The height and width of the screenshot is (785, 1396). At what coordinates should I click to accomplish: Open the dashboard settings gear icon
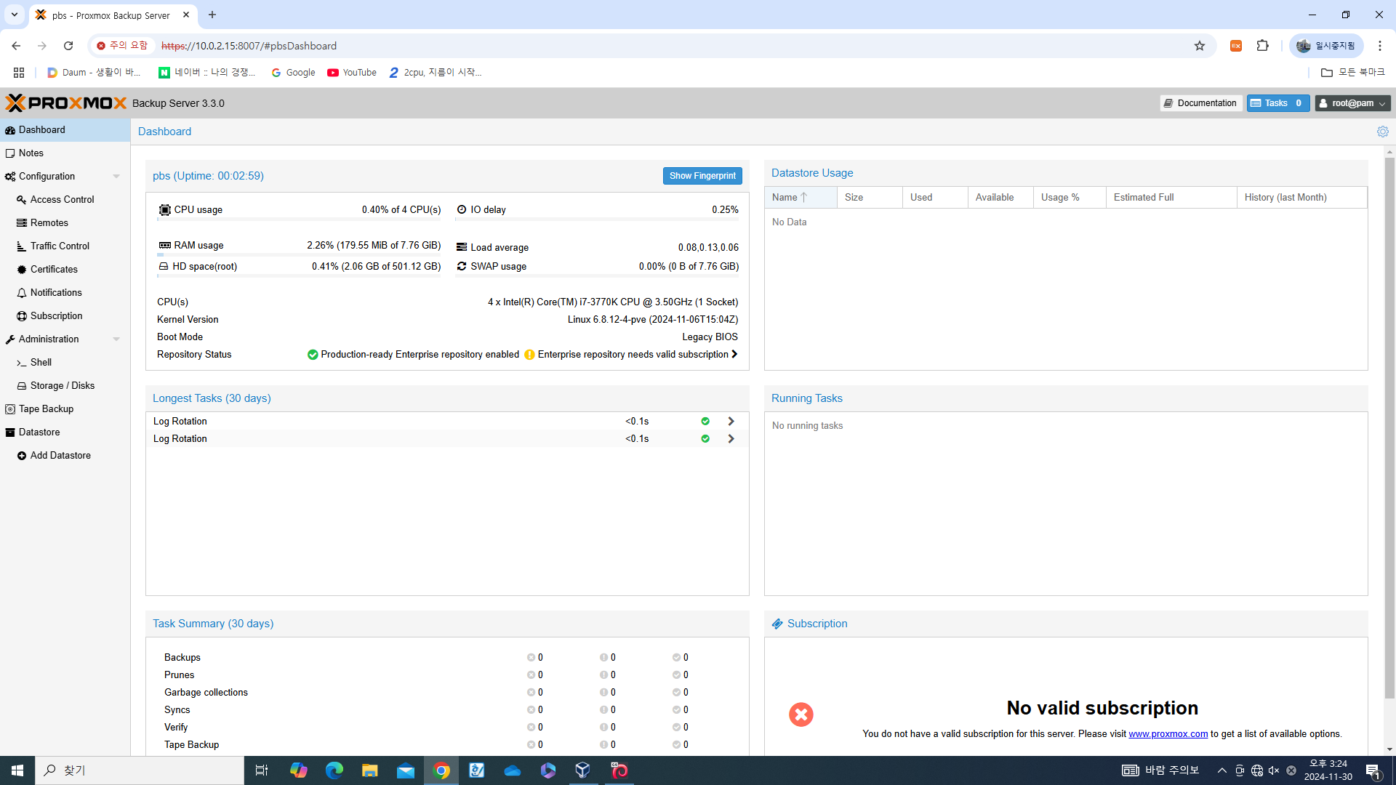pos(1382,132)
